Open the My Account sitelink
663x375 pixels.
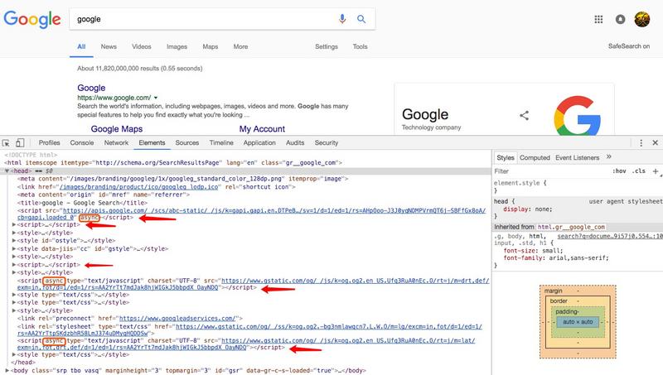[x=262, y=129]
